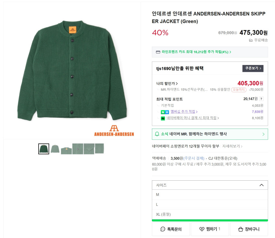
Task: Click the shopping bag icon in 장바구니
Action: pos(240,229)
